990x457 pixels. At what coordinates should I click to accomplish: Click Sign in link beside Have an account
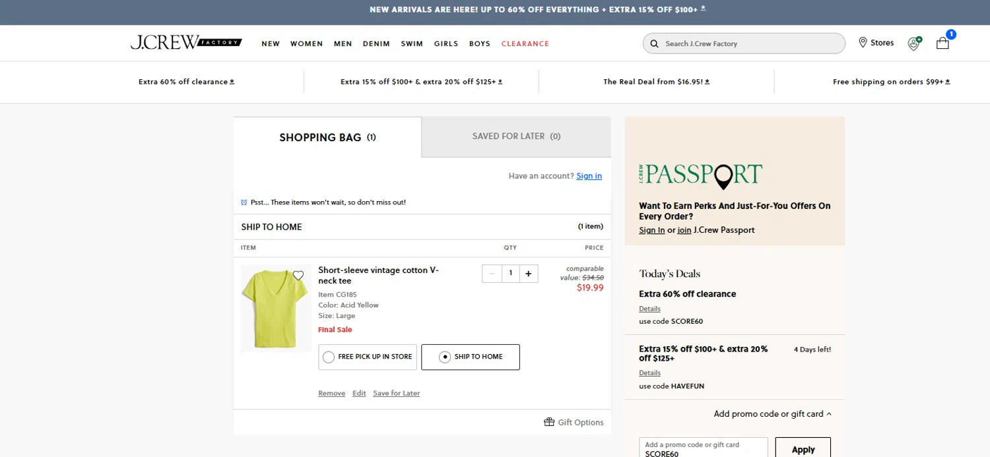(589, 176)
